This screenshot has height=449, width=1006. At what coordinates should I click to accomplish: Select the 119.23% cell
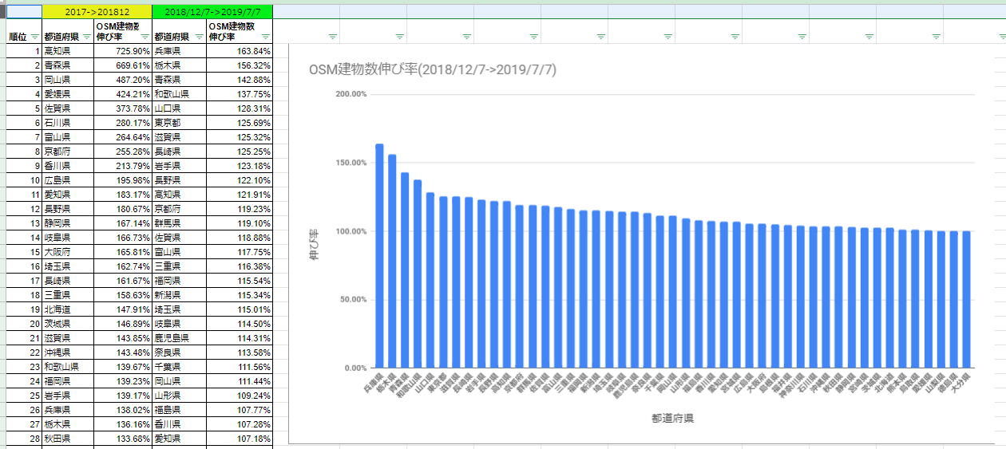tap(240, 209)
